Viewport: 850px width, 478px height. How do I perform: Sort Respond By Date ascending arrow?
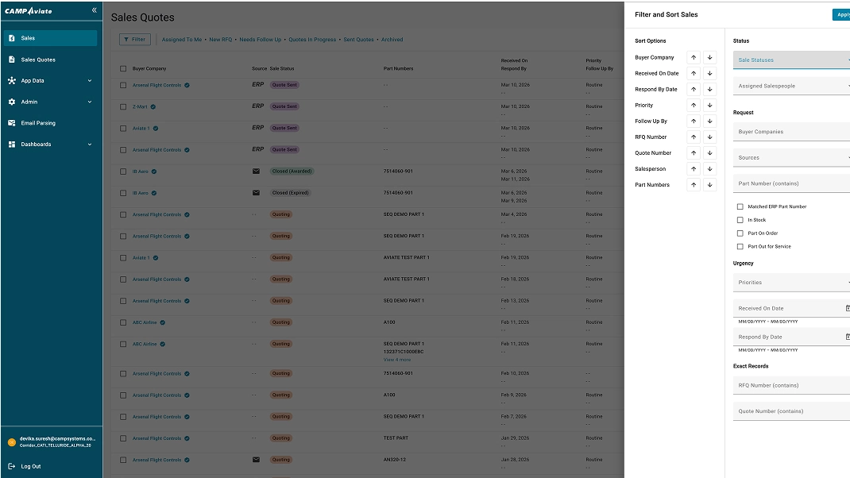[x=694, y=90]
